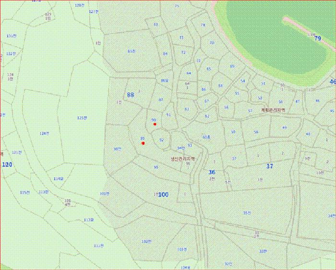336x270 pixels.
Task: Select parcel 35전
Action: tap(247, 213)
